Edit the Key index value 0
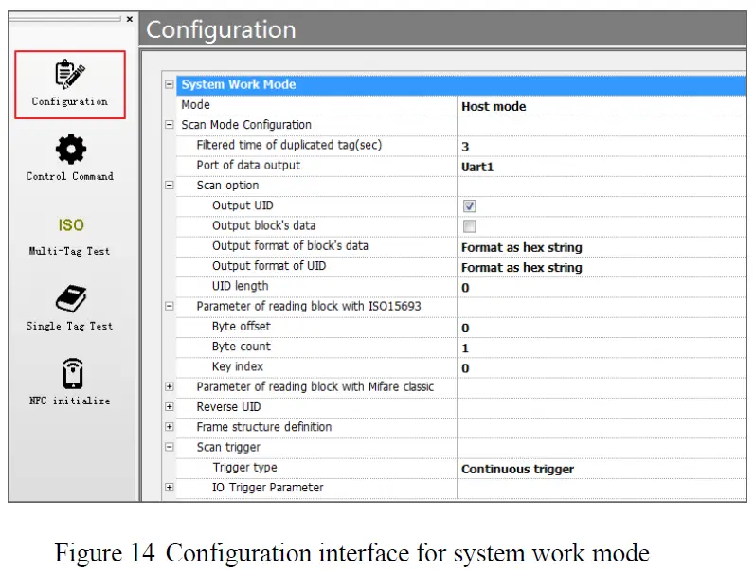Viewport: 755px width, 570px height. 465,368
